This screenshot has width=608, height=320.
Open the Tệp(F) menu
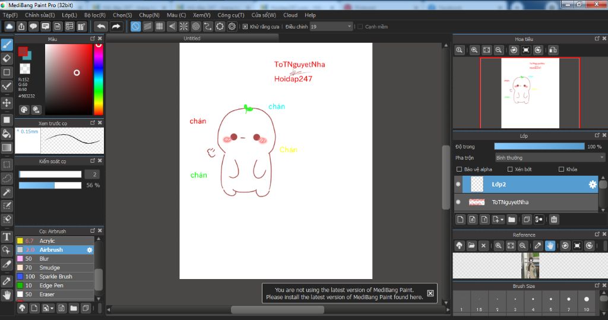(x=10, y=15)
